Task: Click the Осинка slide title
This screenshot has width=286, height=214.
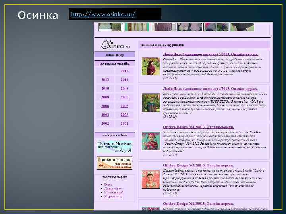Action: click(x=38, y=15)
